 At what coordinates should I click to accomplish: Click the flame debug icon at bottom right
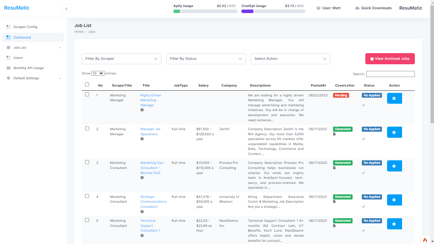click(x=425, y=240)
